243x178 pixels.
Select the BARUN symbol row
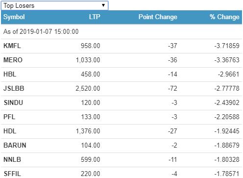click(x=121, y=146)
